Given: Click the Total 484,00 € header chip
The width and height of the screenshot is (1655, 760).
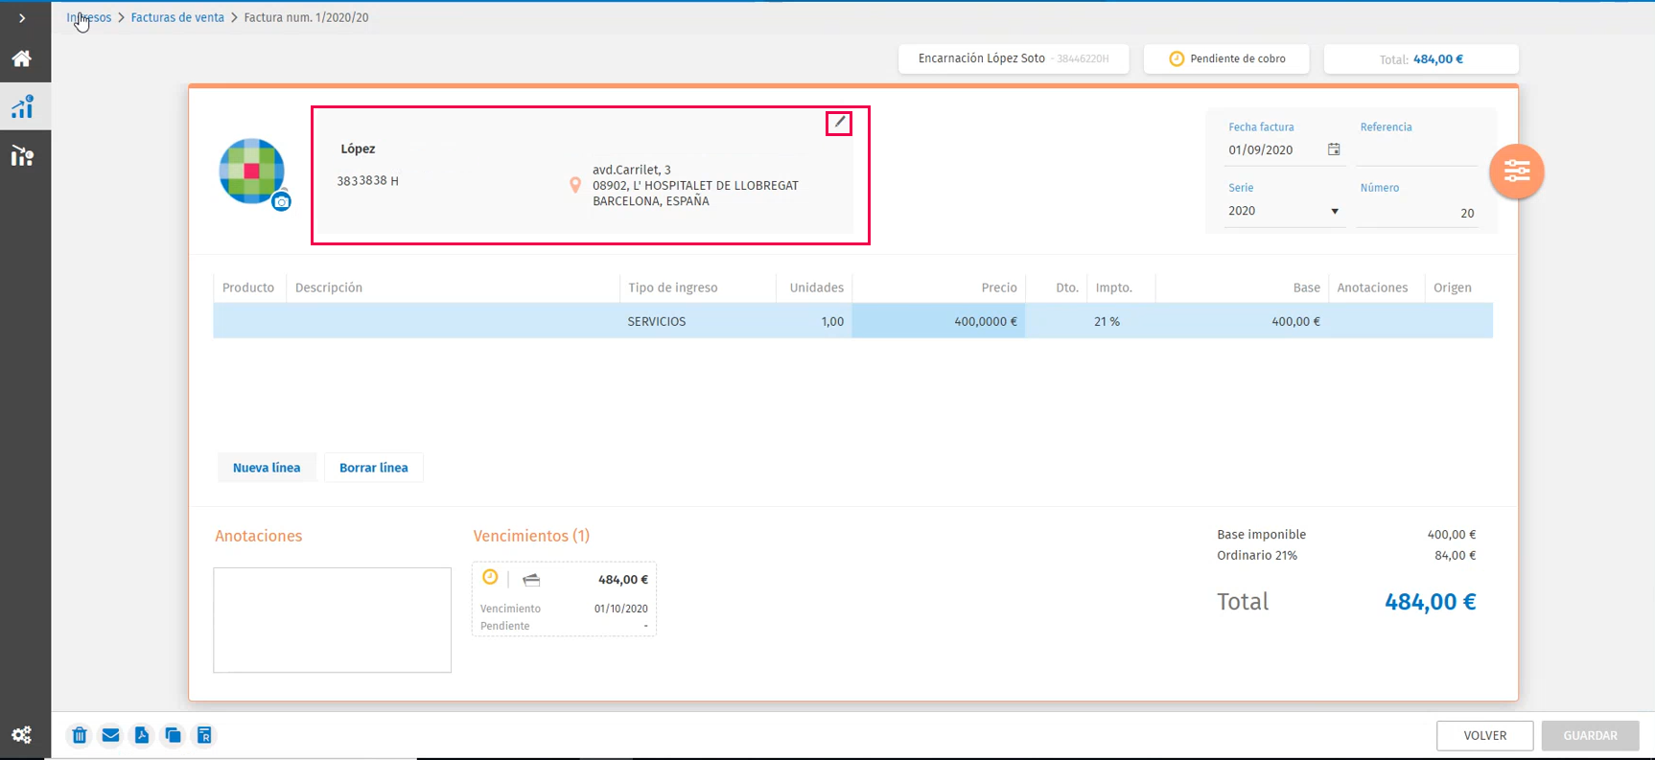Looking at the screenshot, I should 1421,58.
